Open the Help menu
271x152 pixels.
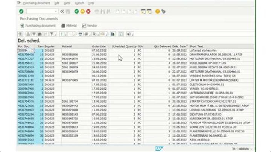(91, 3)
